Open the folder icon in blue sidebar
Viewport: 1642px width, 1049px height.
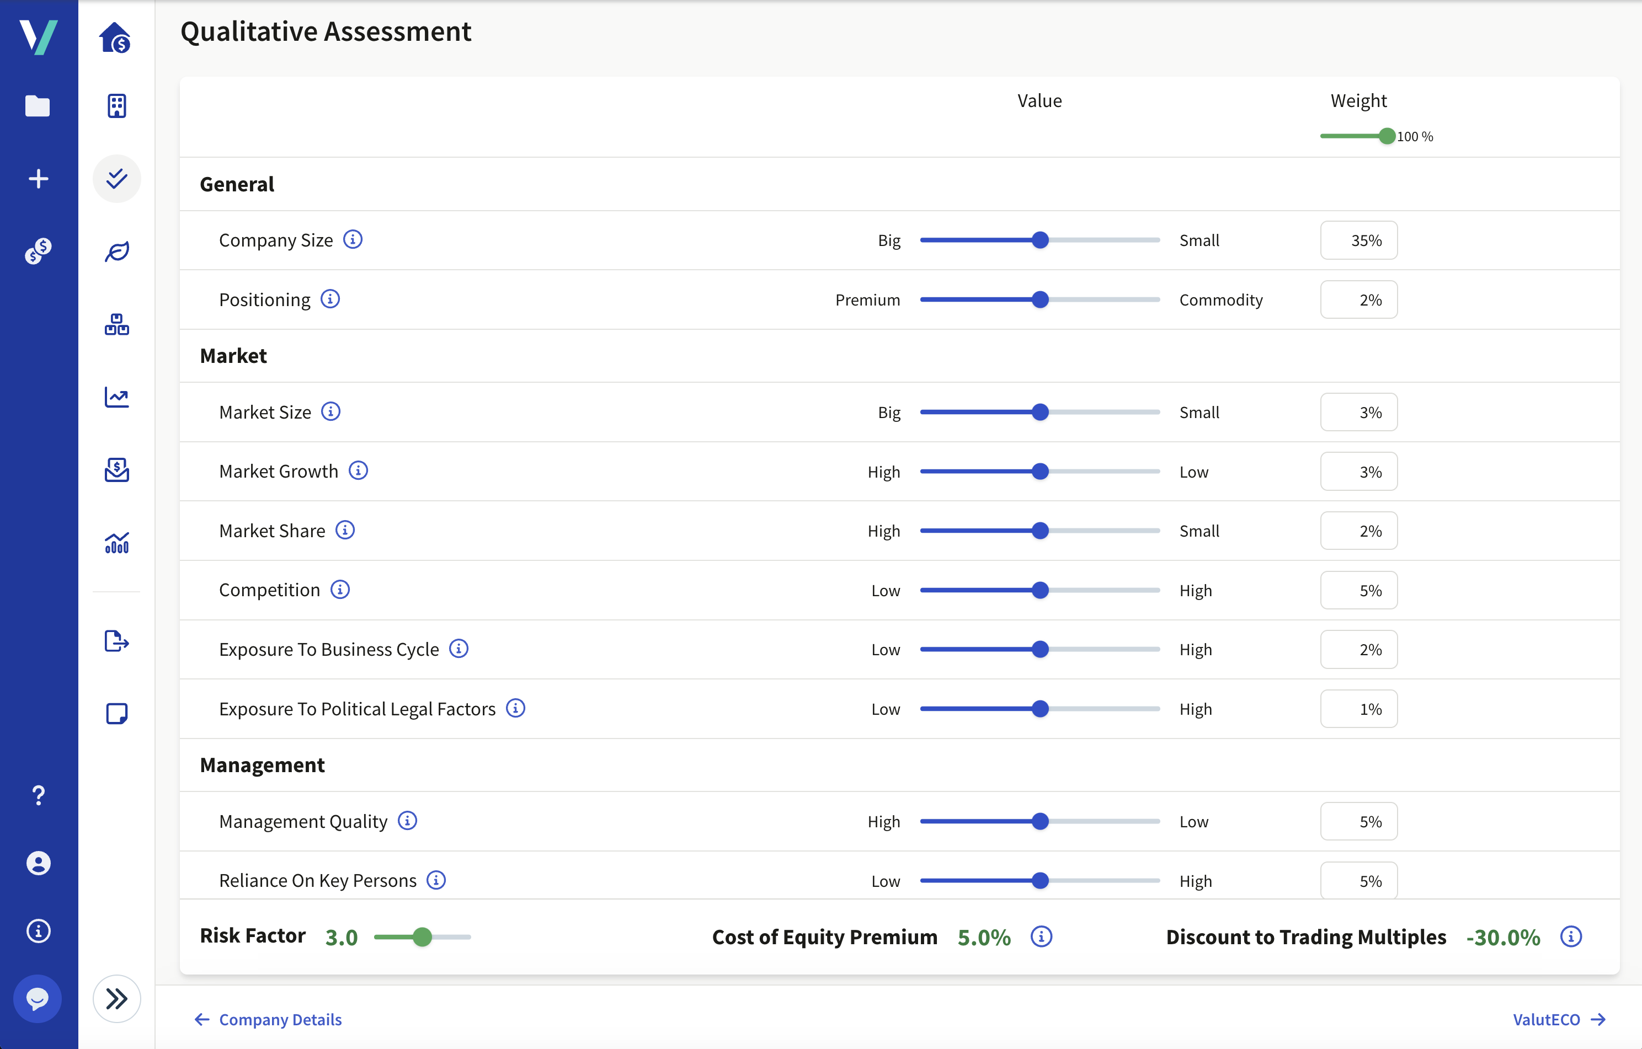(38, 106)
